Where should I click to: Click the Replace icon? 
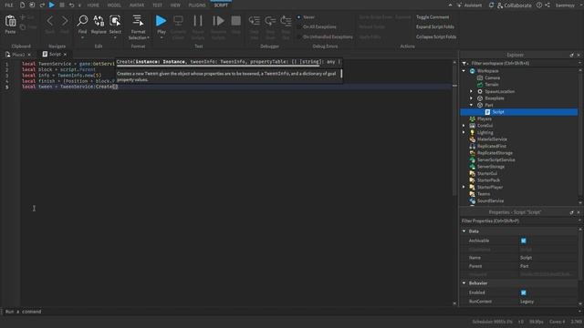click(x=99, y=21)
